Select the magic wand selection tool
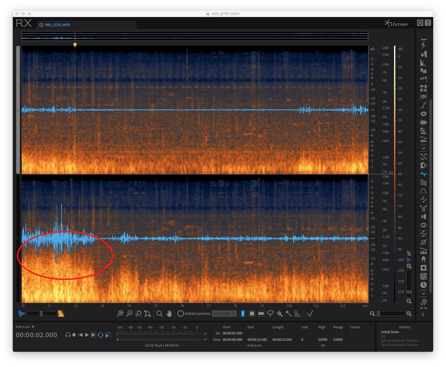This screenshot has width=446, height=367. pos(288,313)
